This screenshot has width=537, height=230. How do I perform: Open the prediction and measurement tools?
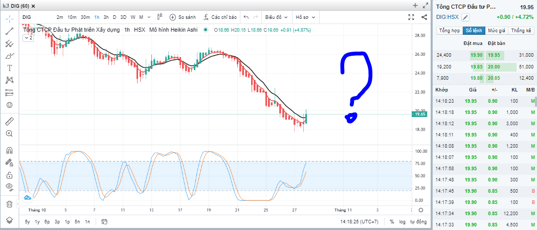10,93
